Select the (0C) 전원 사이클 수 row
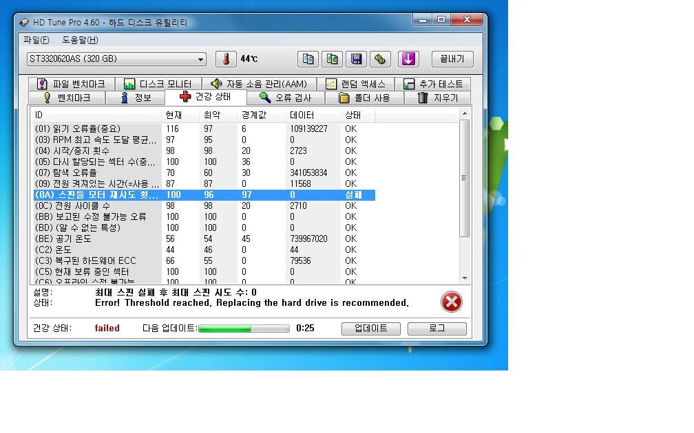694x433 pixels. click(x=204, y=206)
